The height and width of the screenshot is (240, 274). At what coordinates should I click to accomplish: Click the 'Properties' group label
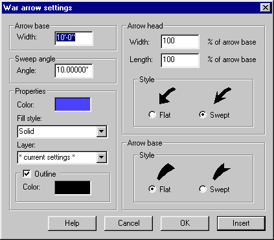[x=30, y=91]
